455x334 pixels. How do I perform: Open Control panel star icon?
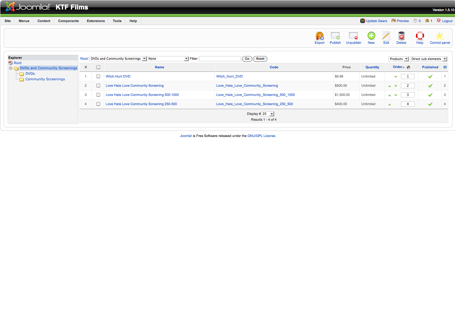[x=440, y=36]
